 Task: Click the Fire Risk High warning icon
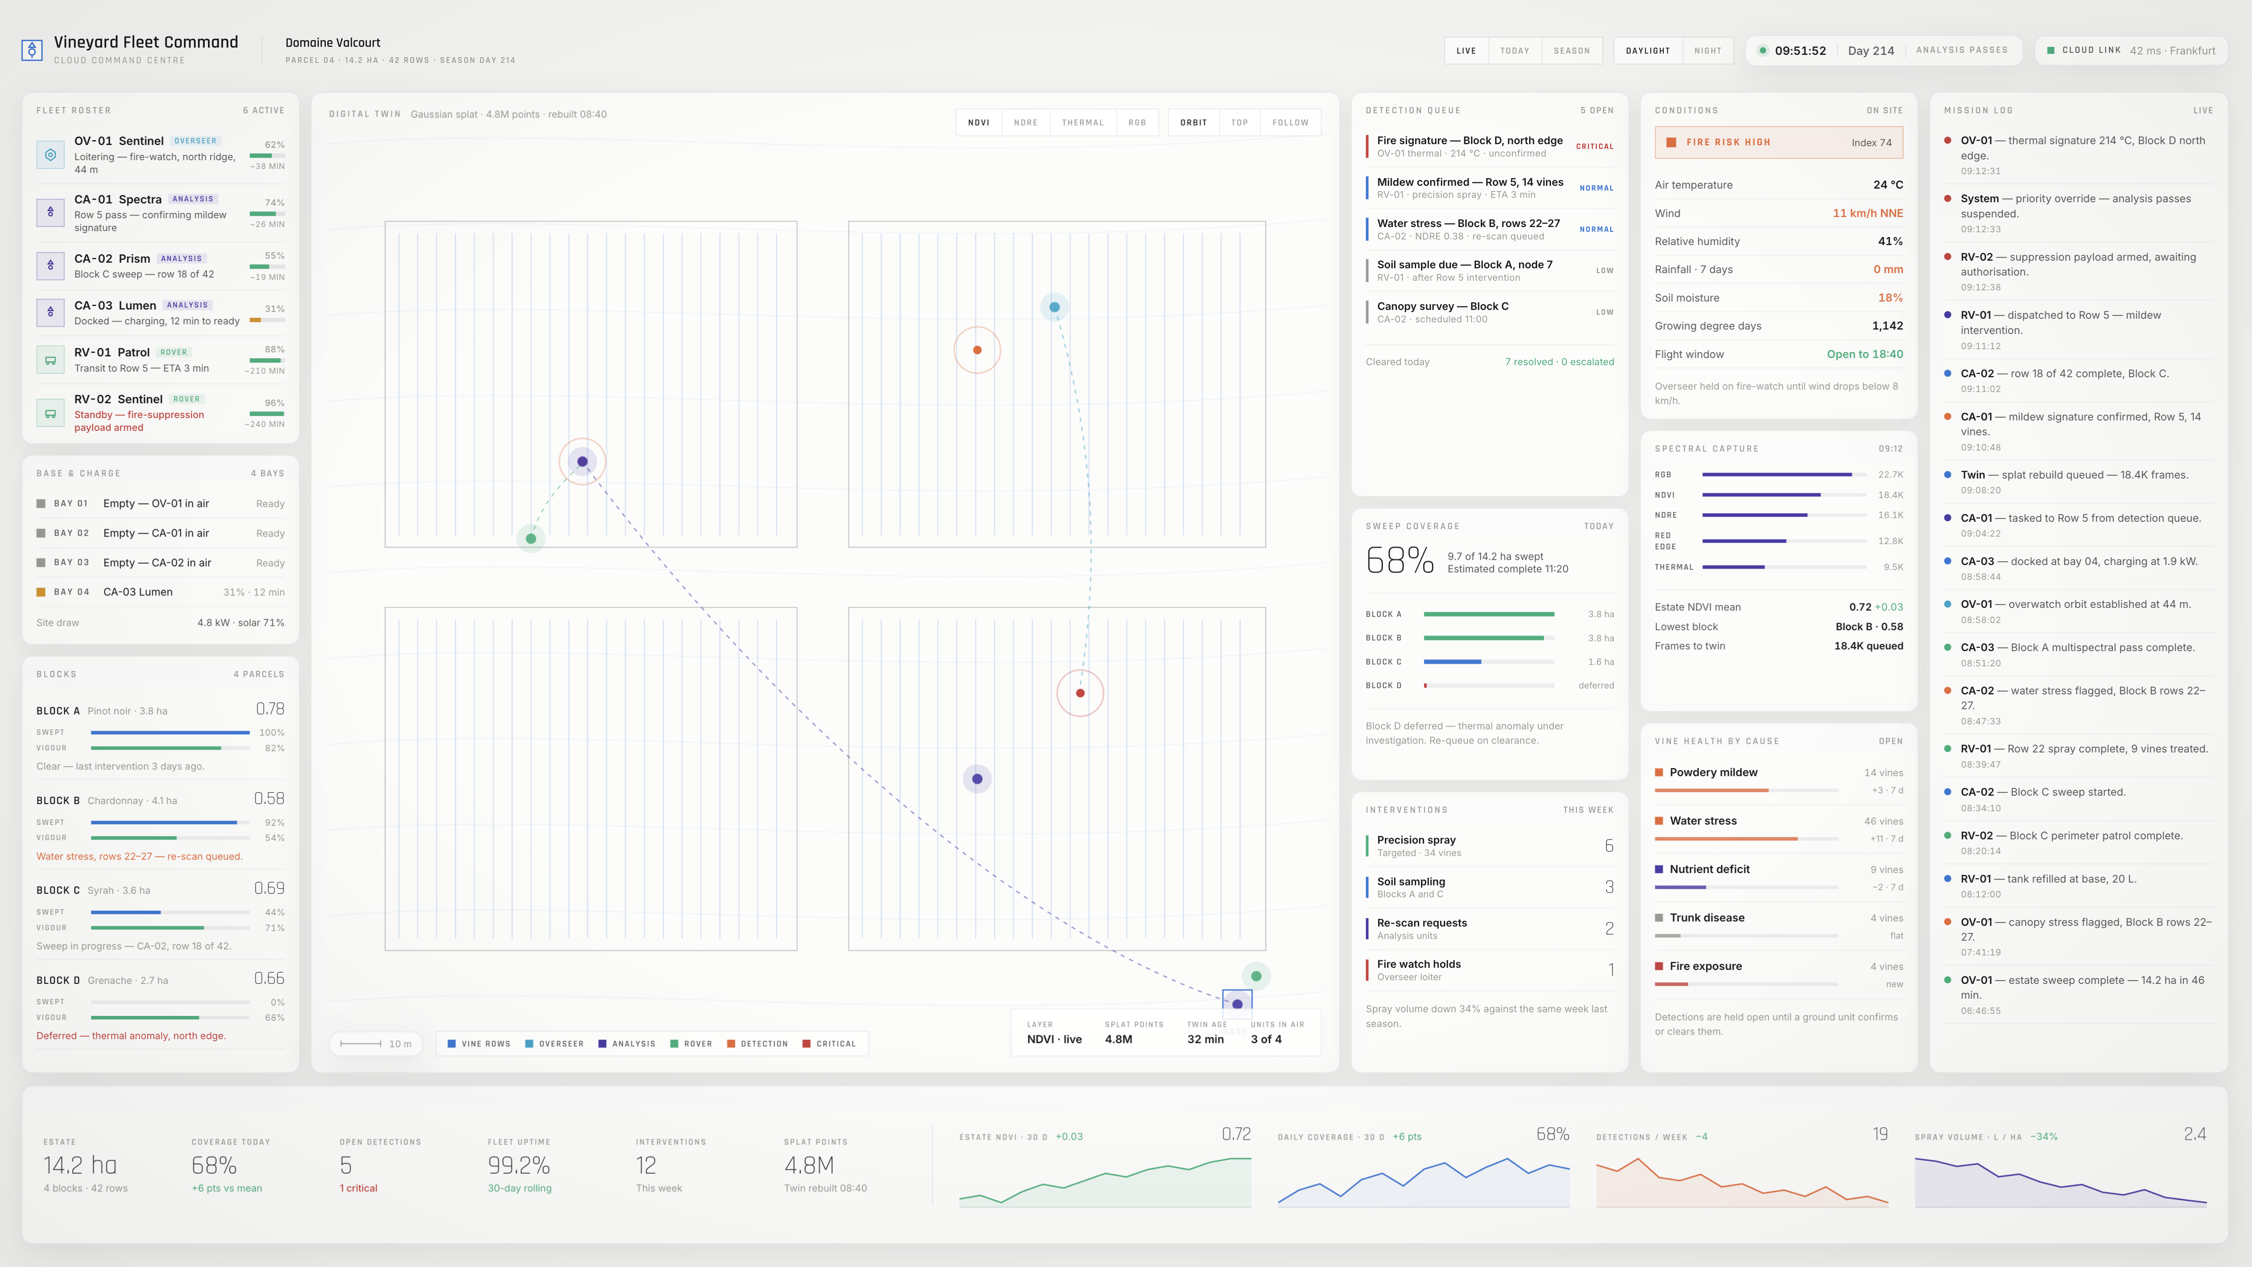(x=1671, y=143)
